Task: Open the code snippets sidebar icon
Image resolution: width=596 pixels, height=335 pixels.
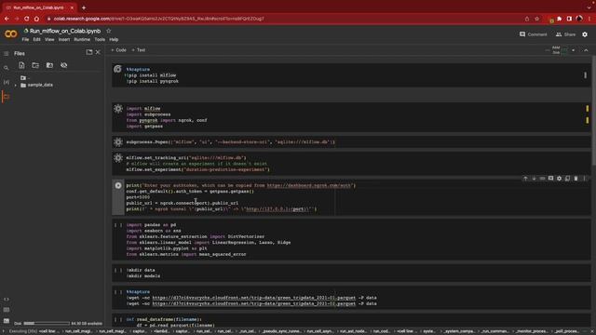Action: [x=7, y=300]
